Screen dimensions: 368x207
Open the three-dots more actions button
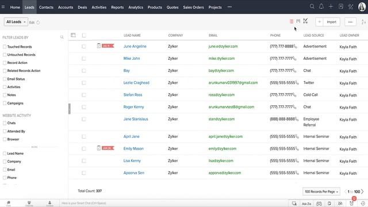350,22
